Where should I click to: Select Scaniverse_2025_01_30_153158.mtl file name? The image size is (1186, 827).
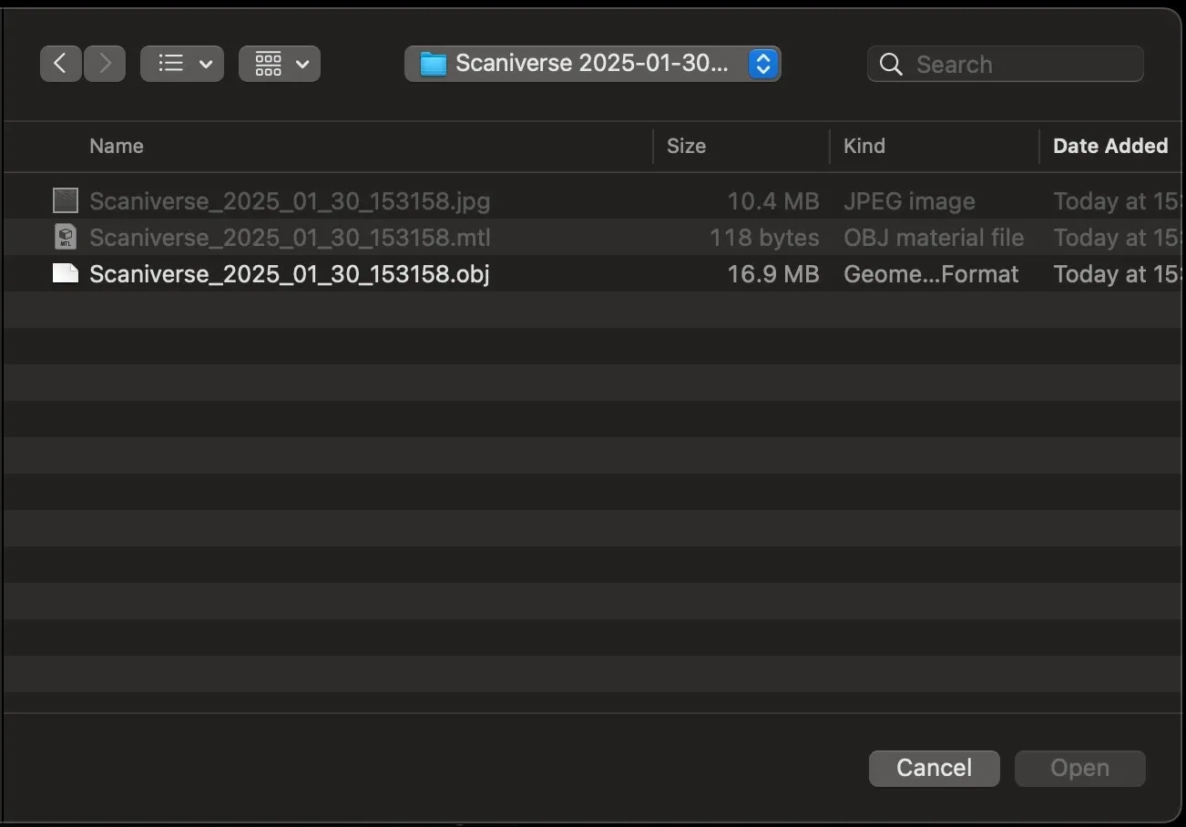point(290,238)
